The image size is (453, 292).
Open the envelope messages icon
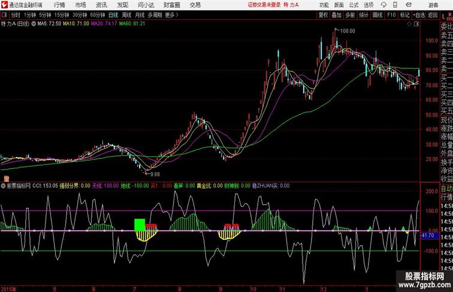409,5
